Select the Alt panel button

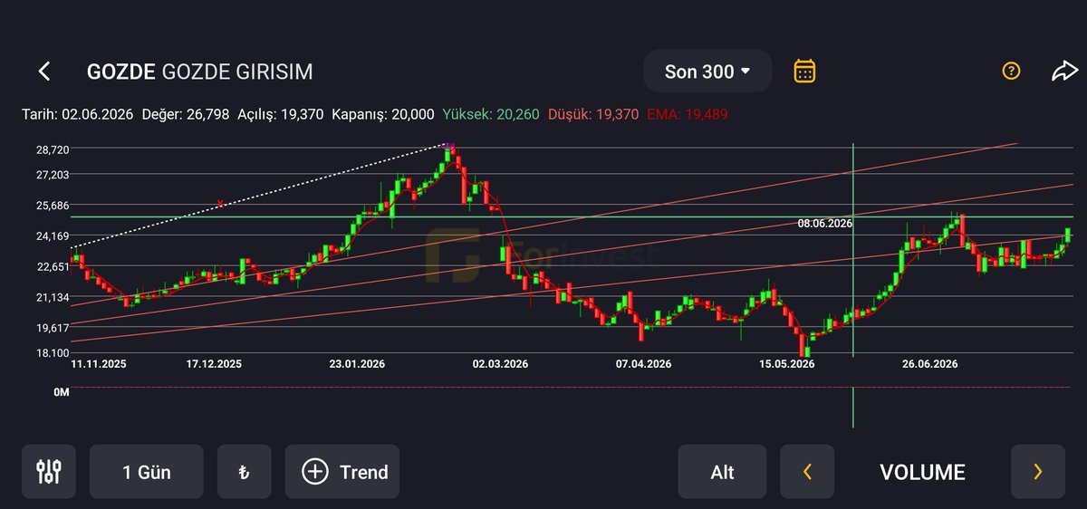pos(722,471)
